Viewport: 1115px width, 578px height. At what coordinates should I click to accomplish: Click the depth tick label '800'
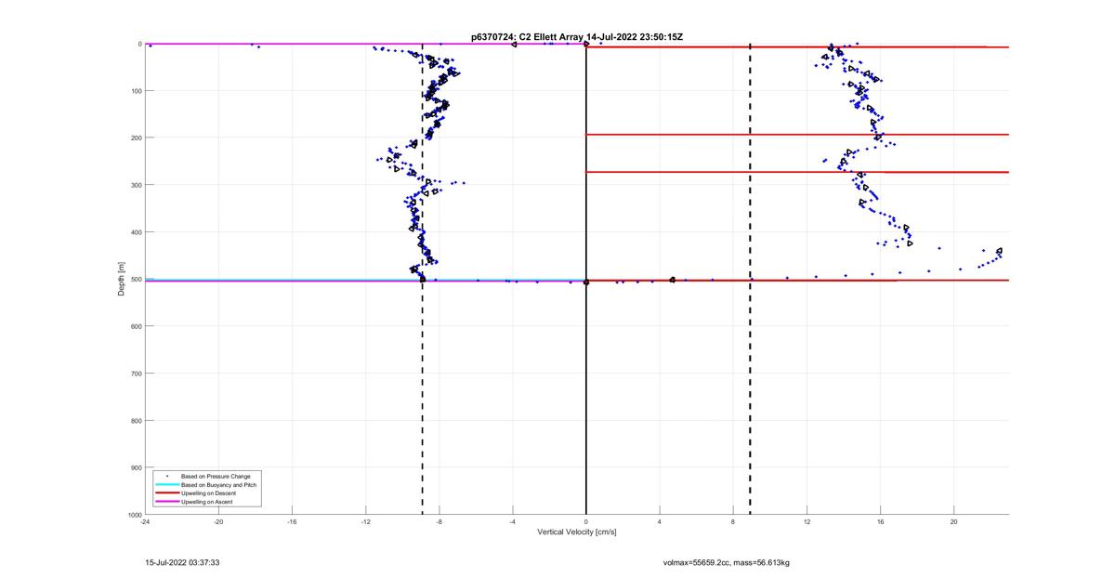[135, 420]
